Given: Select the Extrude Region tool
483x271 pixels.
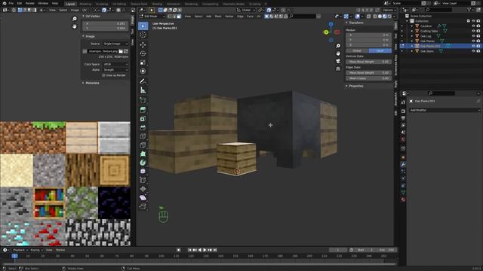Looking at the screenshot, I should pyautogui.click(x=143, y=110).
